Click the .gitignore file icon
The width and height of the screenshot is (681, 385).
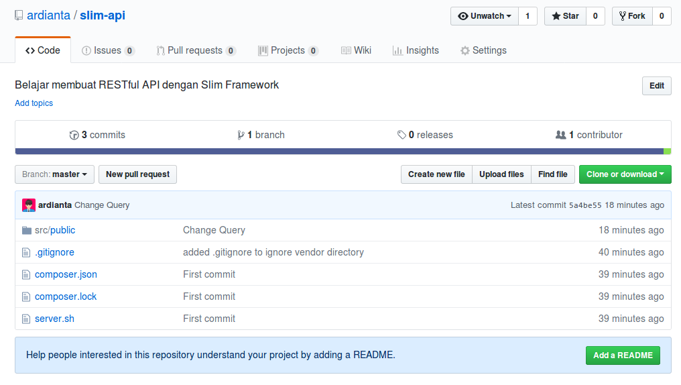click(x=26, y=252)
